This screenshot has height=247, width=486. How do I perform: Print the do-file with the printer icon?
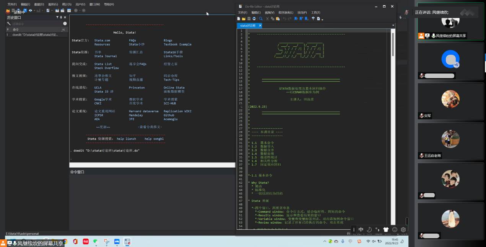click(x=254, y=18)
